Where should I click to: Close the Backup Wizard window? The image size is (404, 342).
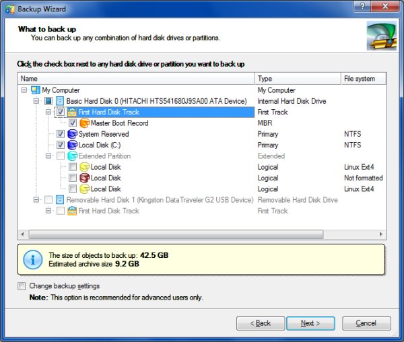pyautogui.click(x=385, y=6)
